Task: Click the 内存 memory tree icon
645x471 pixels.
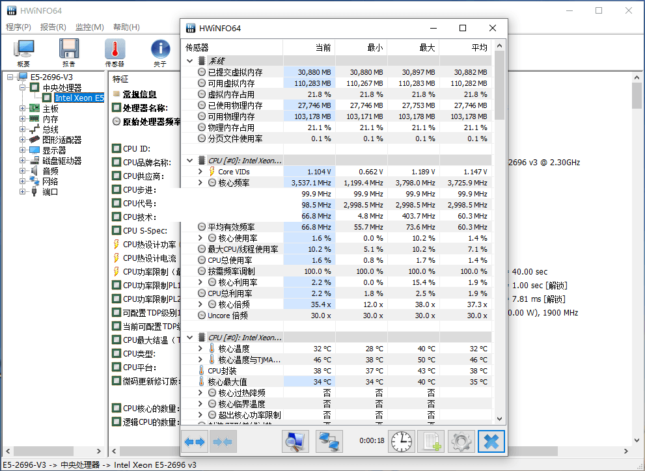Action: click(x=34, y=119)
